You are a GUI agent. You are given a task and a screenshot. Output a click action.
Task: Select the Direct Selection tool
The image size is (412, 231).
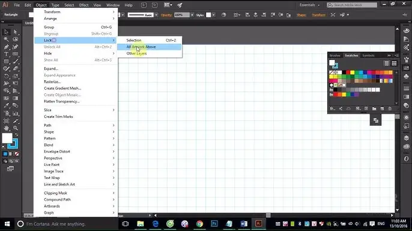coord(16,32)
